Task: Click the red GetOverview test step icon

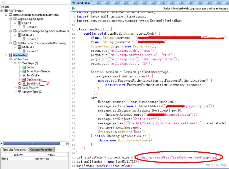Action: (x=24, y=79)
